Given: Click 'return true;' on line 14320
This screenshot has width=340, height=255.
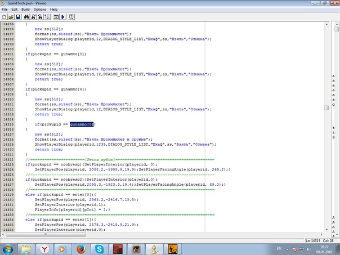Looking at the screenshot, I should [x=49, y=149].
